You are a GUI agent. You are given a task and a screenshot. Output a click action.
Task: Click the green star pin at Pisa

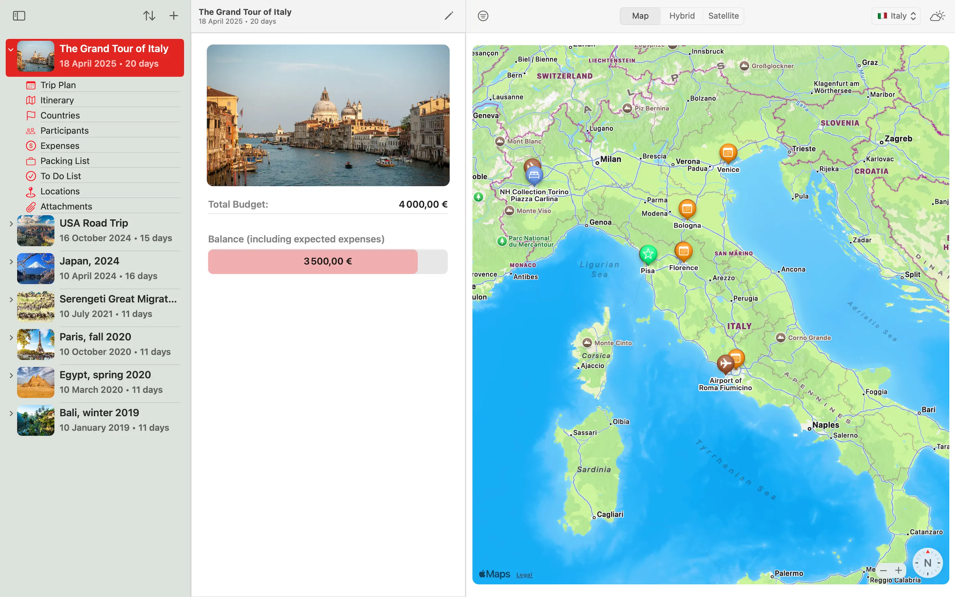[648, 254]
